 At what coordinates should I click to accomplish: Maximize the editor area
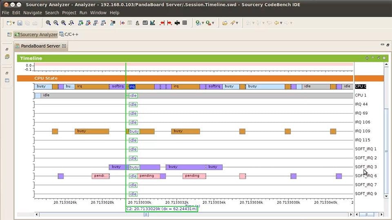tap(388, 45)
